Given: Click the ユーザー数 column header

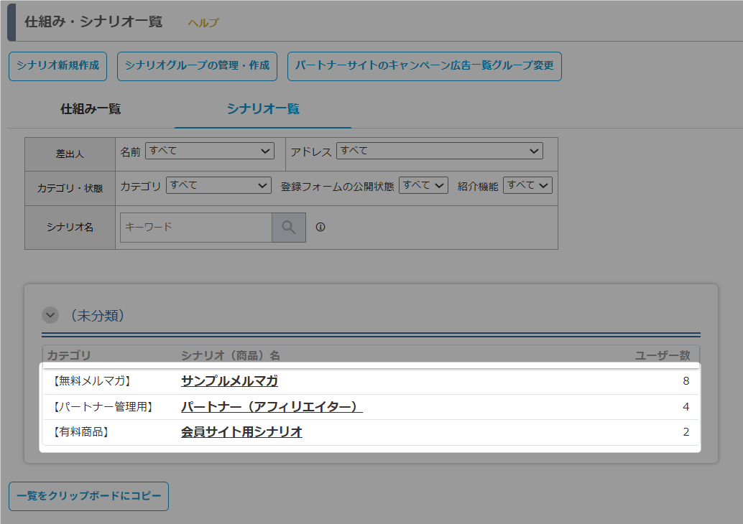Looking at the screenshot, I should click(x=663, y=355).
